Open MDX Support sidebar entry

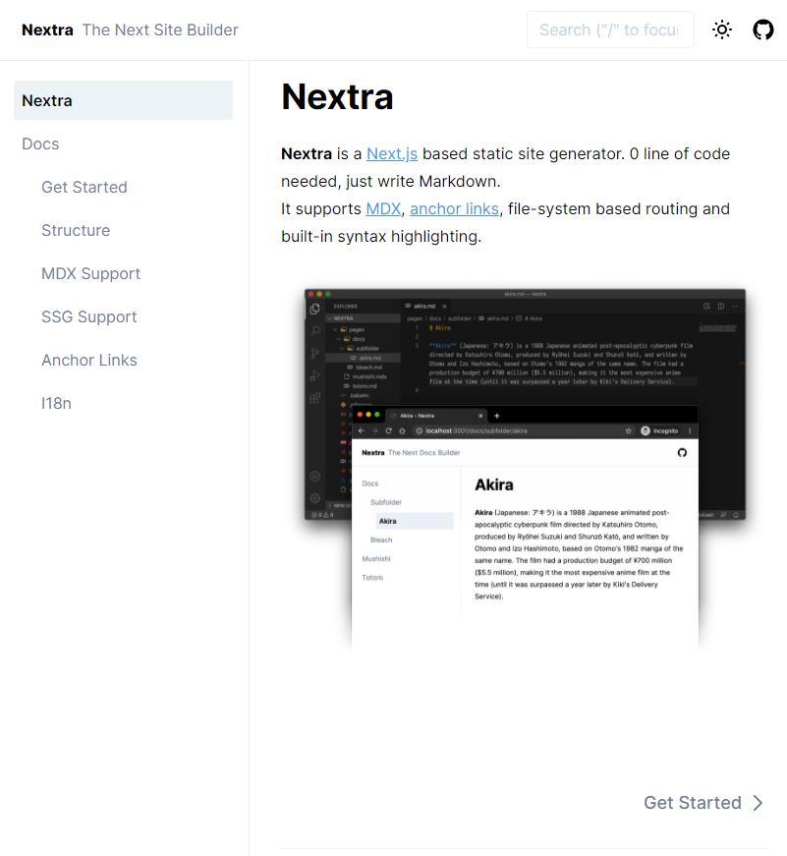coord(90,273)
